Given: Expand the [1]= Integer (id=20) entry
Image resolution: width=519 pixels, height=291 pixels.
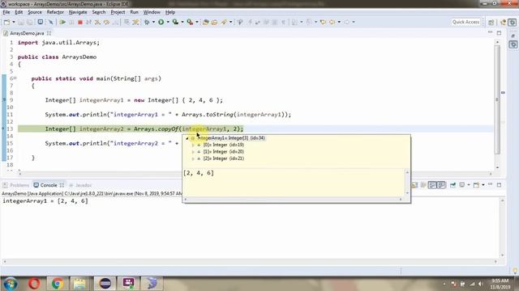Looking at the screenshot, I should 193,152.
